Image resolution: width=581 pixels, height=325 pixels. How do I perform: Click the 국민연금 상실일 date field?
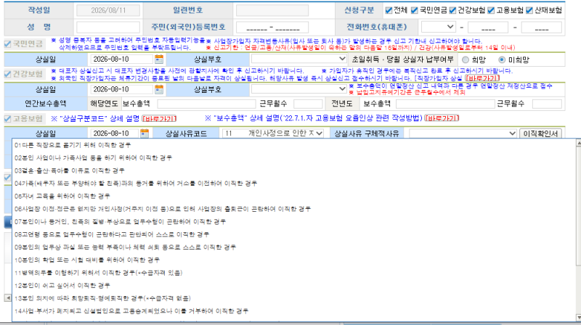[x=121, y=59]
